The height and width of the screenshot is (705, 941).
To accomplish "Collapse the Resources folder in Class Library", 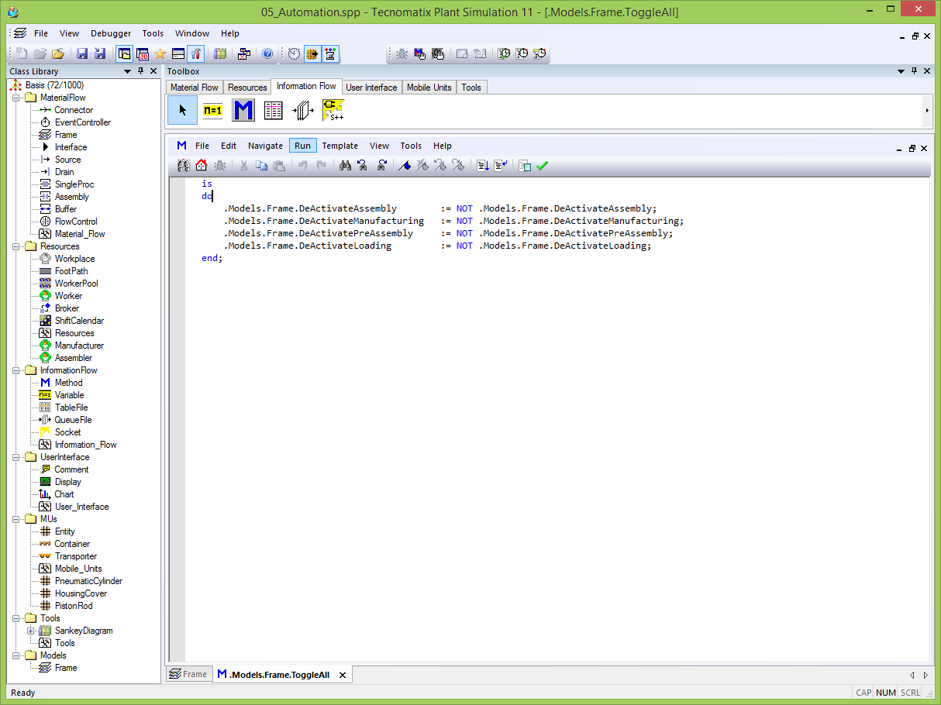I will coord(16,246).
